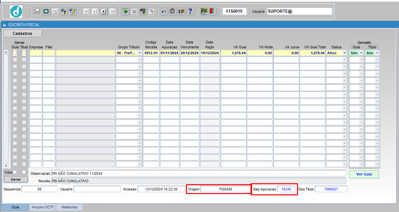Image resolution: width=399 pixels, height=212 pixels.
Task: Open the Status dropdown showing Ativo
Action: (344, 53)
